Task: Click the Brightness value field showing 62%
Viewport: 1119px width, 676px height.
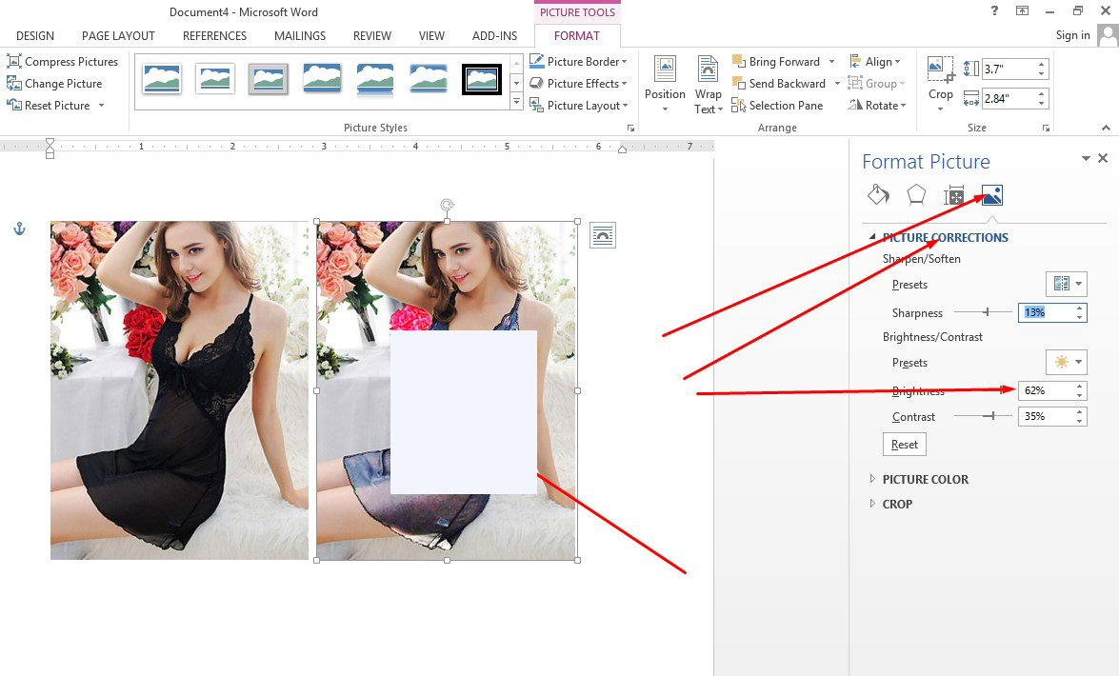Action: tap(1047, 390)
